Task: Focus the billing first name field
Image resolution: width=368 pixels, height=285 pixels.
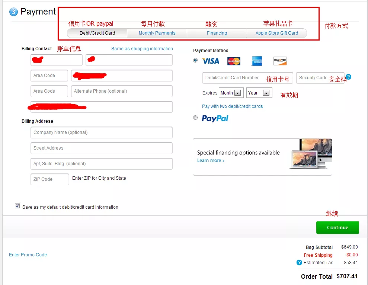Action: click(x=57, y=60)
